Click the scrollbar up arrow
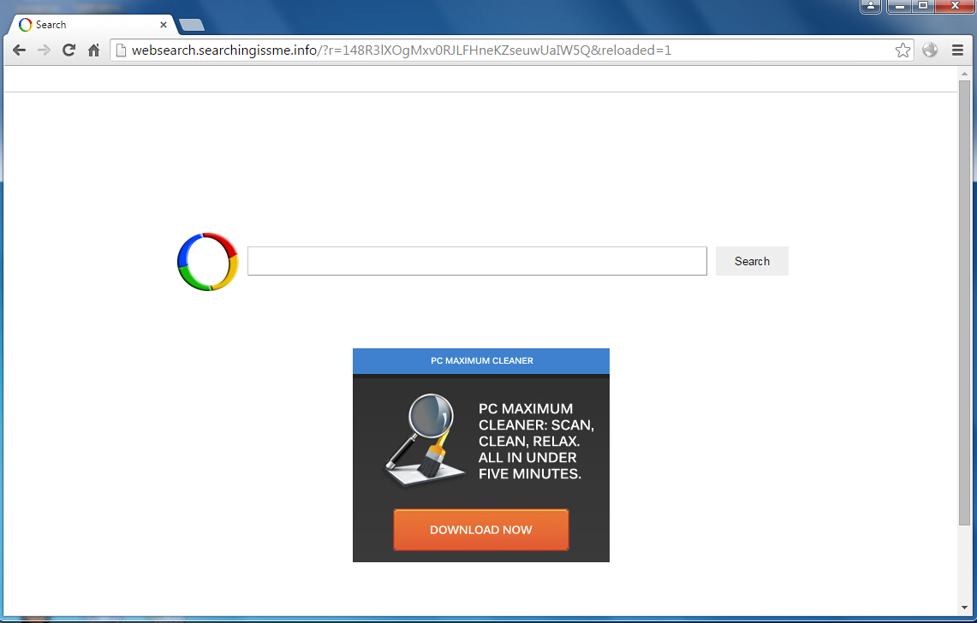Viewport: 977px width, 623px height. (964, 74)
